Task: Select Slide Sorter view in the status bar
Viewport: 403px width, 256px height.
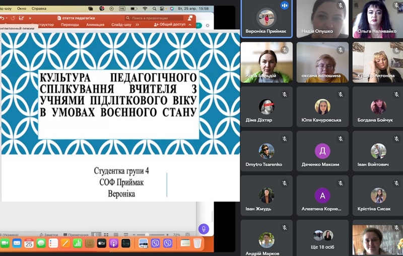Action: pyautogui.click(x=106, y=234)
